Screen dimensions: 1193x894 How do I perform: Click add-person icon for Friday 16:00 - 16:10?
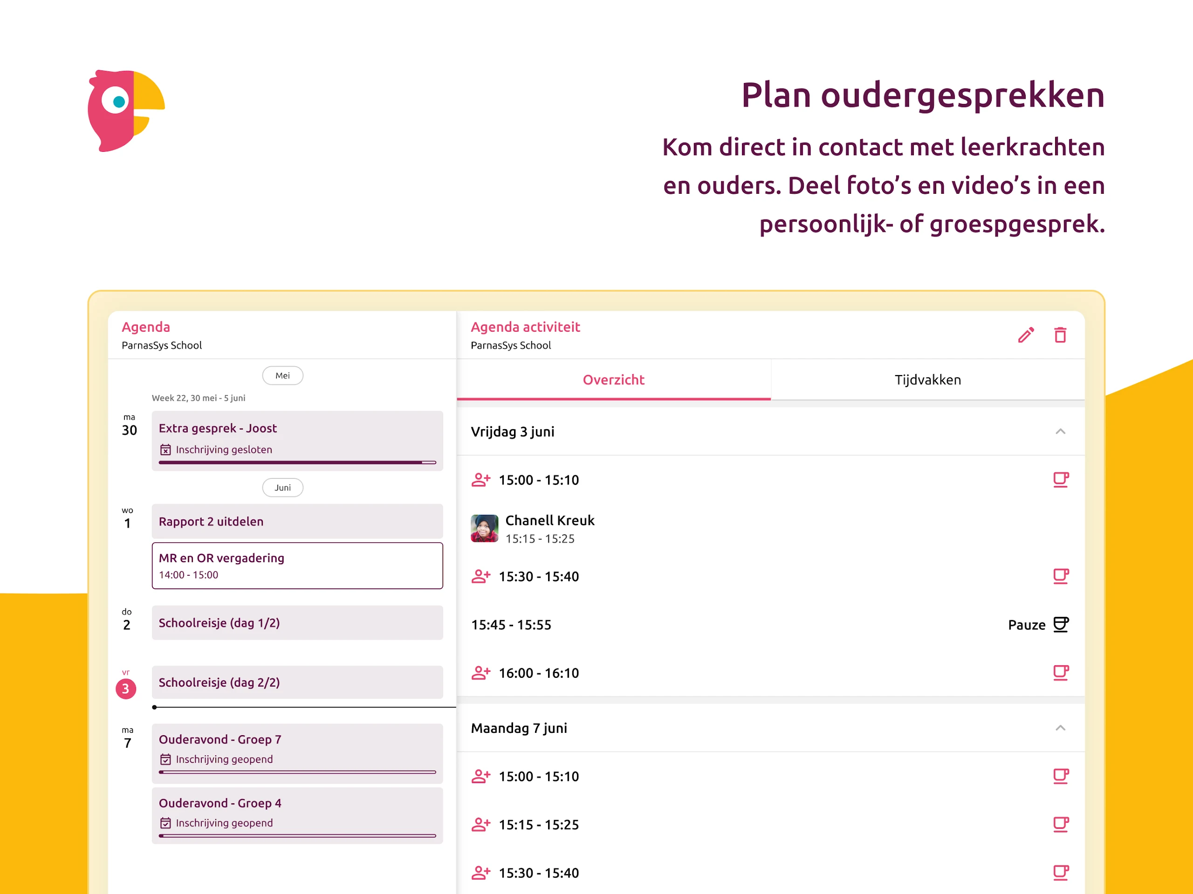click(480, 672)
